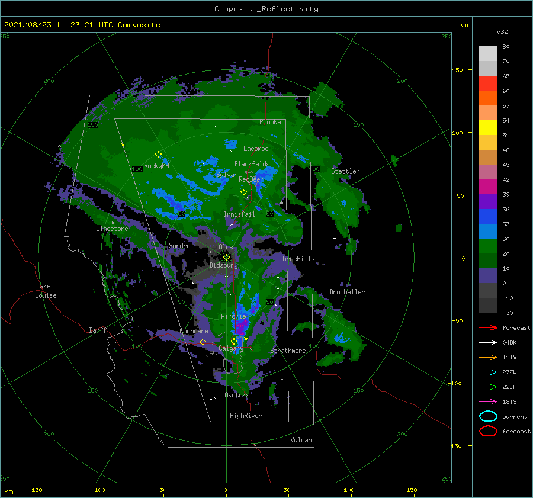This screenshot has height=498, width=533.
Task: Select the yellow diamond marker near RockyMH
Action: (158, 155)
